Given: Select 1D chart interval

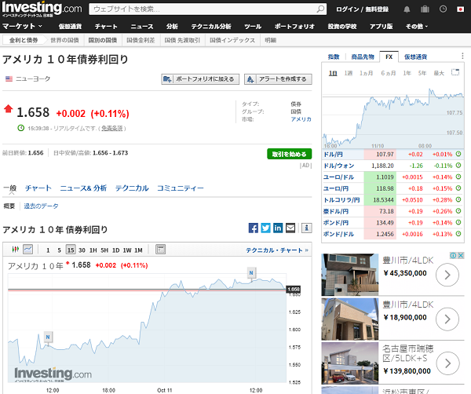Looking at the screenshot, I should (115, 250).
